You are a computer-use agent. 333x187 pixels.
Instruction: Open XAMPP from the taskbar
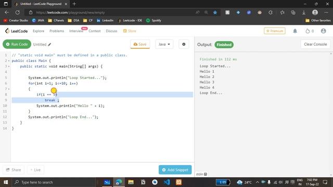coord(178,182)
